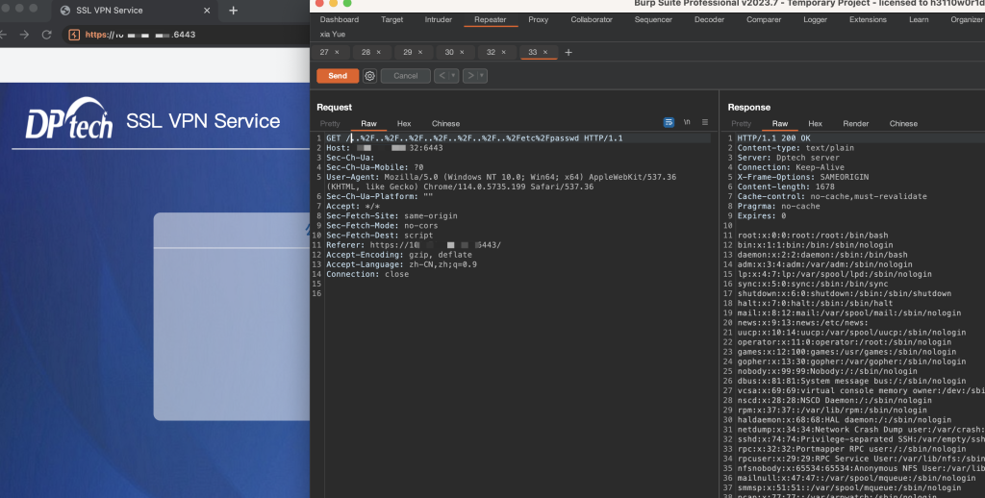Click the User-Agent header line
Screen dimensions: 985x498
pos(501,182)
